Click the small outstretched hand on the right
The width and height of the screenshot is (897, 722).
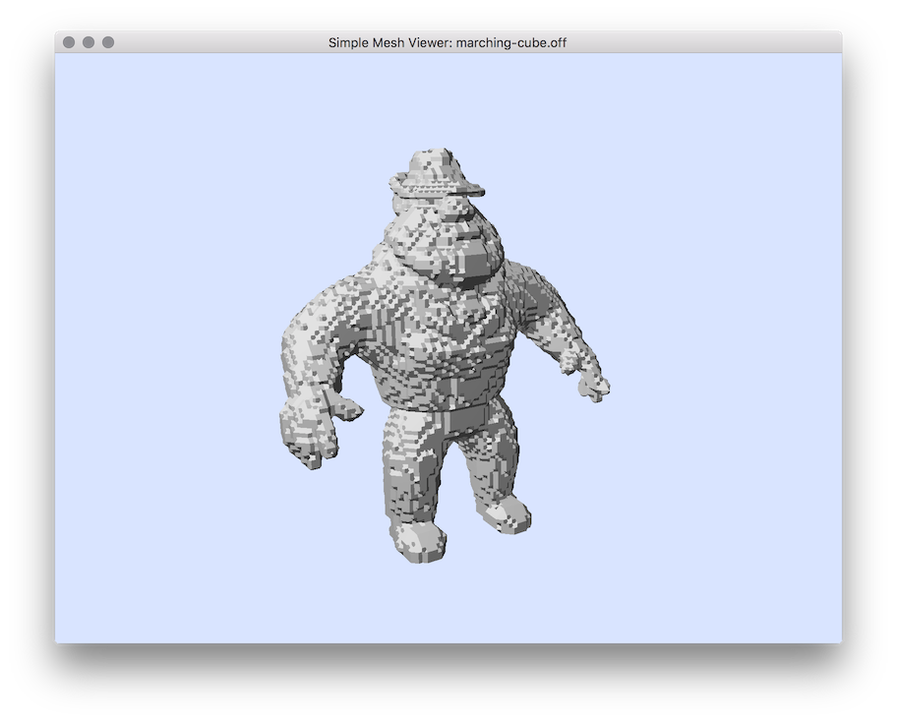pos(593,384)
